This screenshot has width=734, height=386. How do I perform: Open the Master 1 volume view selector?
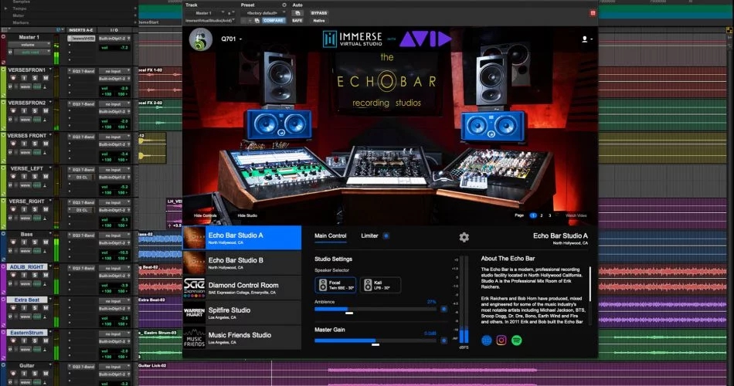click(29, 45)
